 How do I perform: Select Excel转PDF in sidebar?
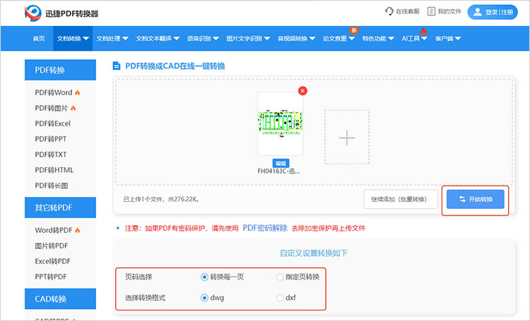53,261
